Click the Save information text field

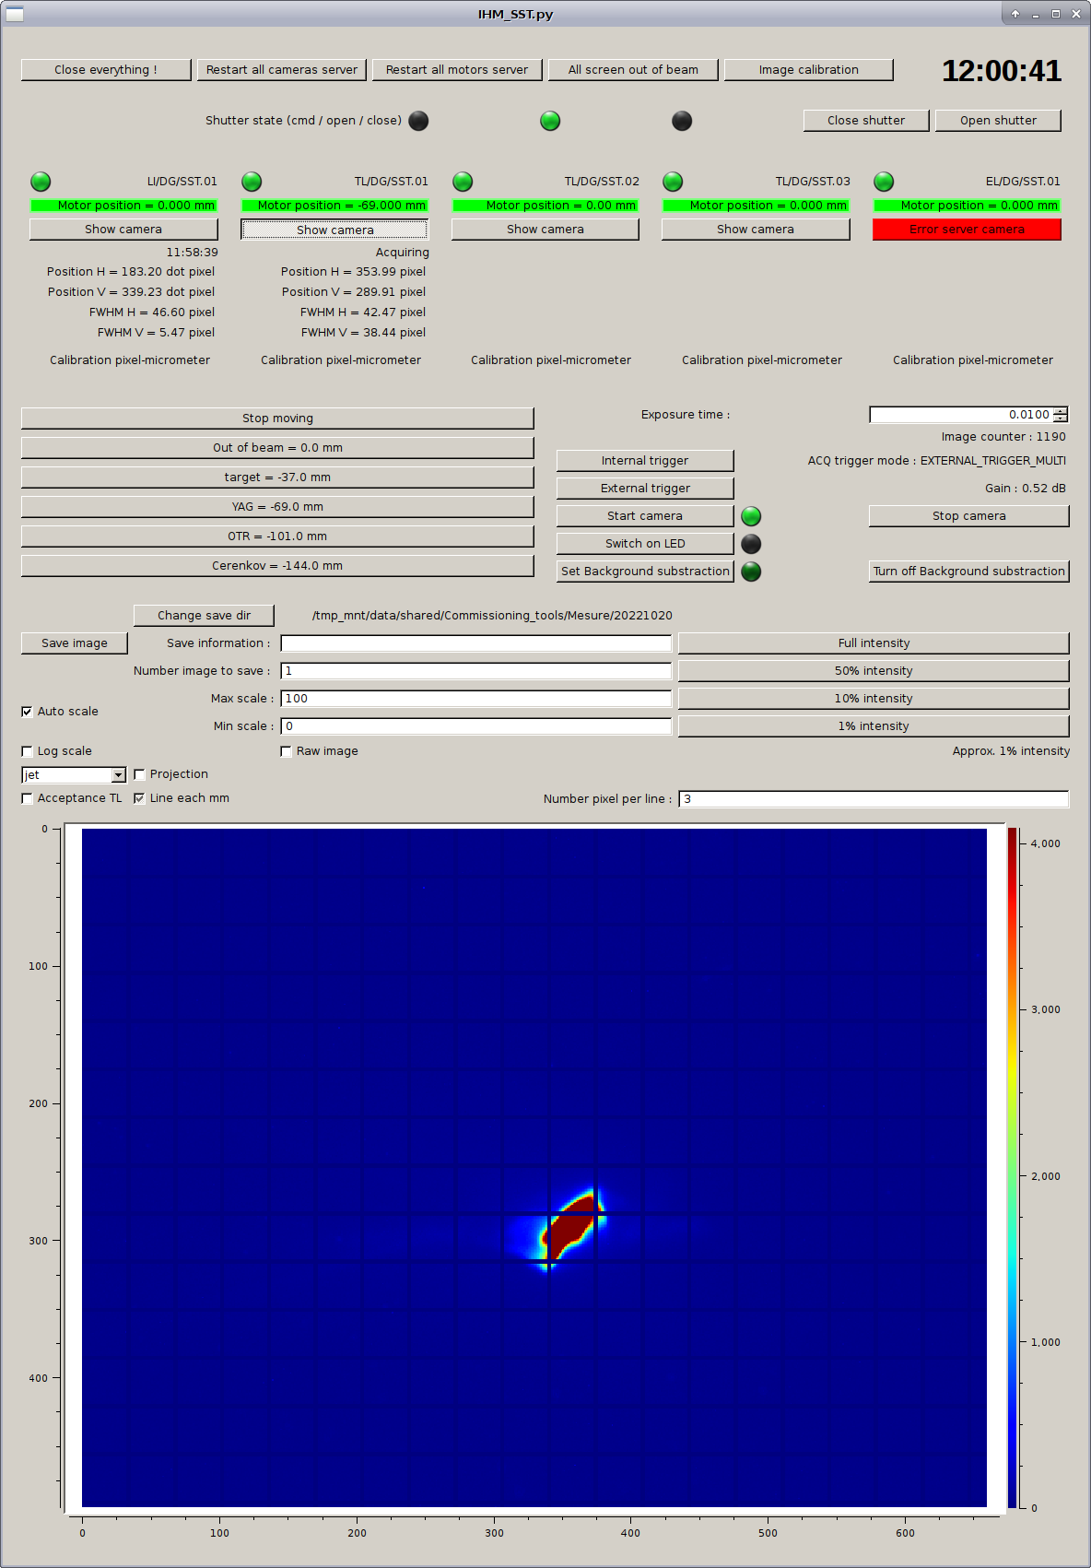tap(475, 643)
